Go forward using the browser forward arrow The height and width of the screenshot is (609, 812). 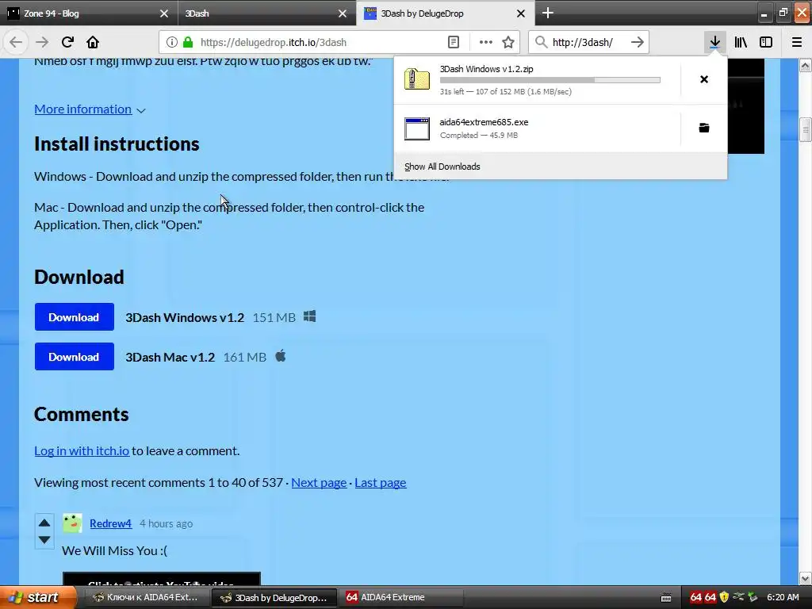(42, 42)
